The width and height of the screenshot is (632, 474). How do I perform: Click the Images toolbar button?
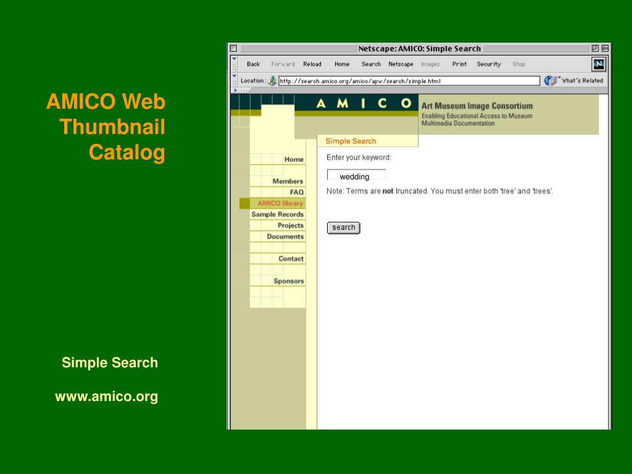(430, 64)
